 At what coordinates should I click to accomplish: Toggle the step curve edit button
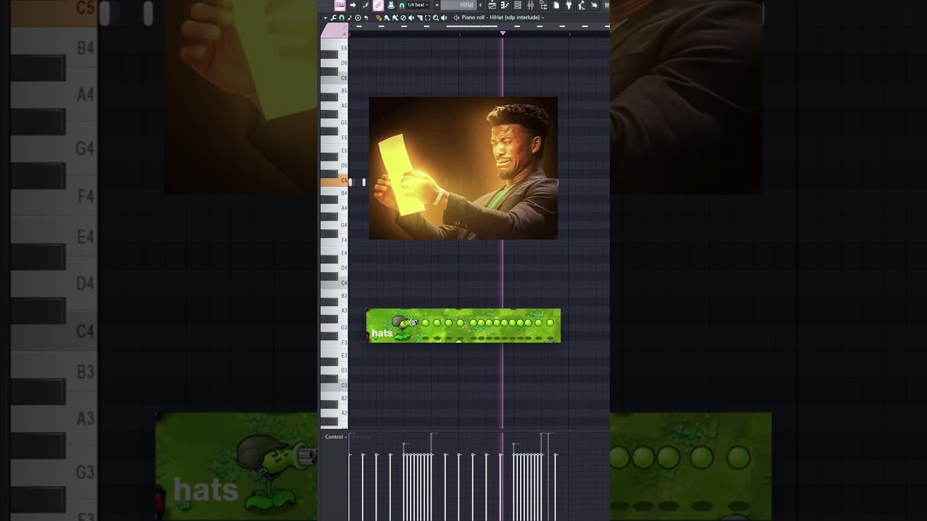(366, 5)
